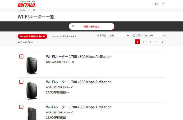Image resolution: width=183 pixels, height=120 pixels.
Task: Go to page 2 of results
Action: [x=144, y=42]
